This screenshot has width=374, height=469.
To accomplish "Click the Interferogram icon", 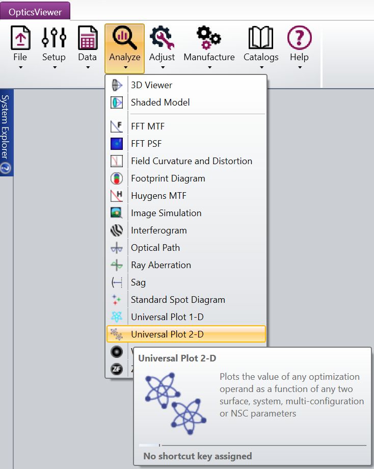I will [x=117, y=230].
